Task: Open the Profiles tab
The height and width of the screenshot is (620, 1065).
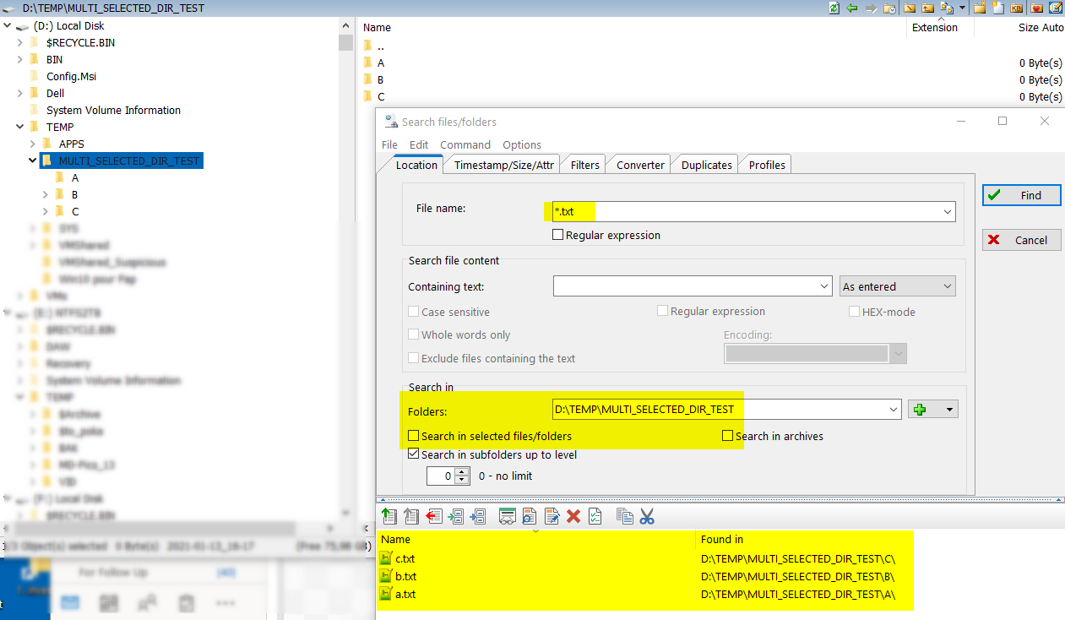Action: pos(767,165)
